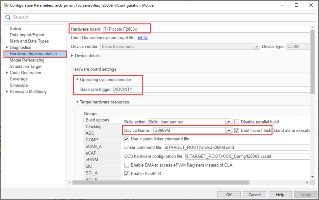Image resolution: width=319 pixels, height=200 pixels.
Task: Click the Hardware board field
Action: 206,29
